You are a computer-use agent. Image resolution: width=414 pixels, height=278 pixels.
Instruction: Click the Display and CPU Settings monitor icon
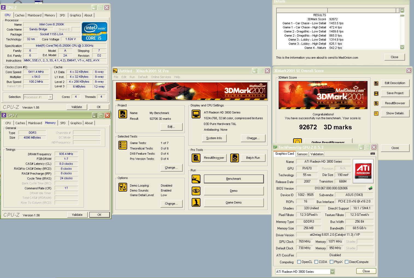196,114
